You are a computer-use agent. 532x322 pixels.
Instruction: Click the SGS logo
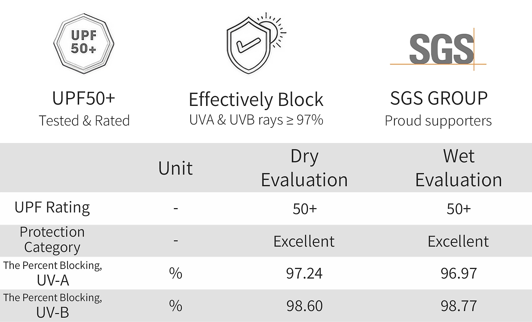pos(438,49)
